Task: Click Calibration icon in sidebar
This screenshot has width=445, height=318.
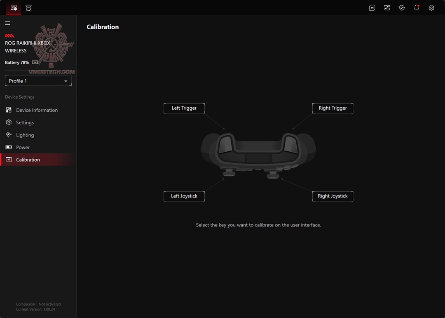Action: 9,160
